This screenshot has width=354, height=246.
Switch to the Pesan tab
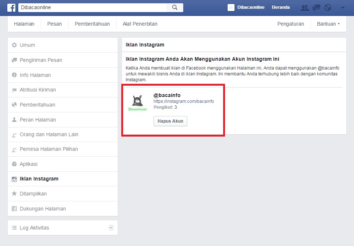click(54, 24)
